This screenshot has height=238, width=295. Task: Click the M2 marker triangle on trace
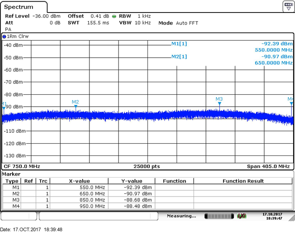pyautogui.click(x=76, y=106)
